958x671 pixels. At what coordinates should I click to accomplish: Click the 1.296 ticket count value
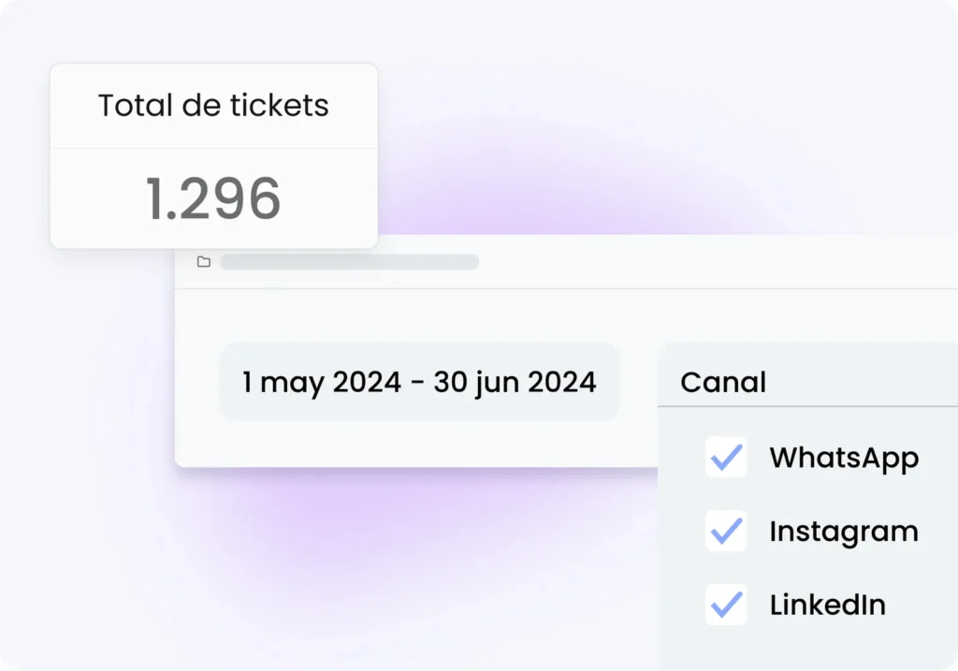pos(213,198)
